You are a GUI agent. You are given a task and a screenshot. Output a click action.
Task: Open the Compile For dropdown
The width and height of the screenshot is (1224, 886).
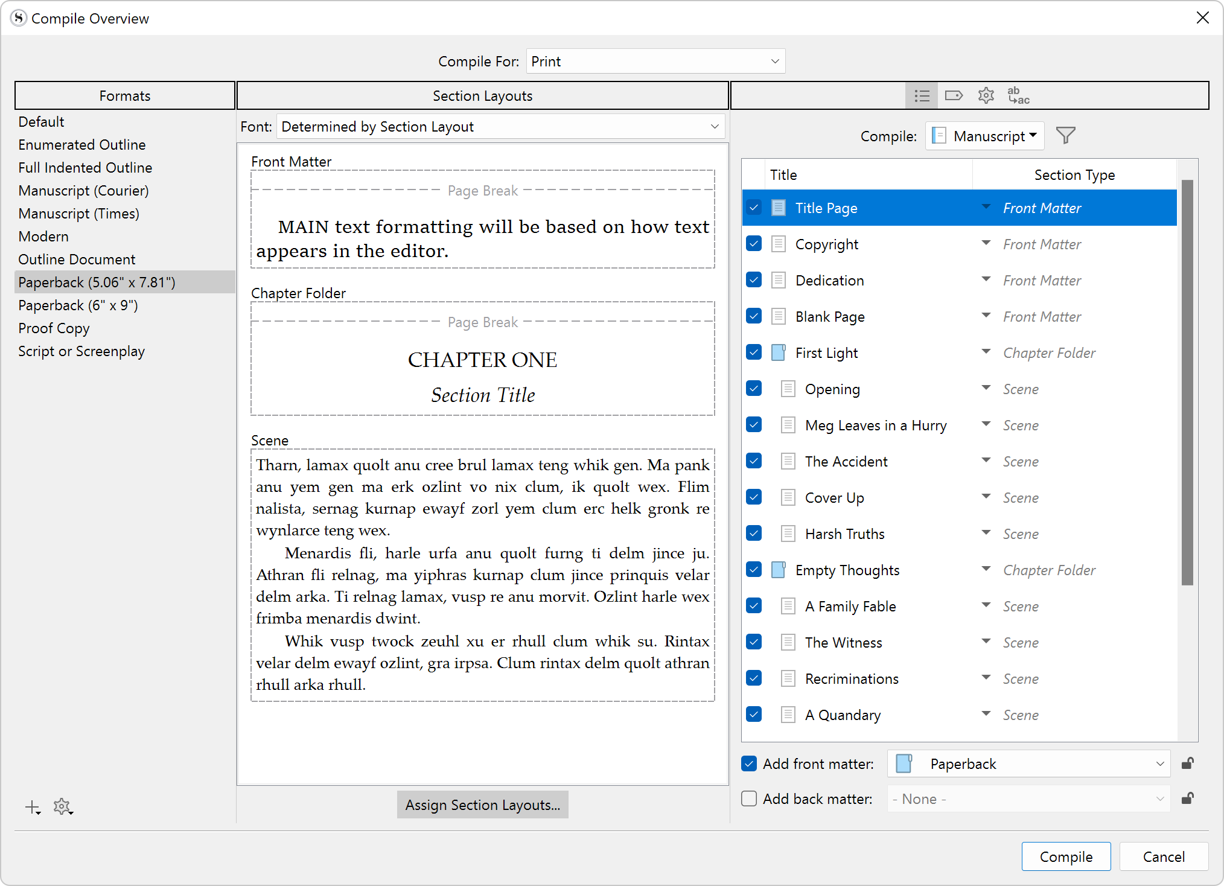tap(655, 60)
